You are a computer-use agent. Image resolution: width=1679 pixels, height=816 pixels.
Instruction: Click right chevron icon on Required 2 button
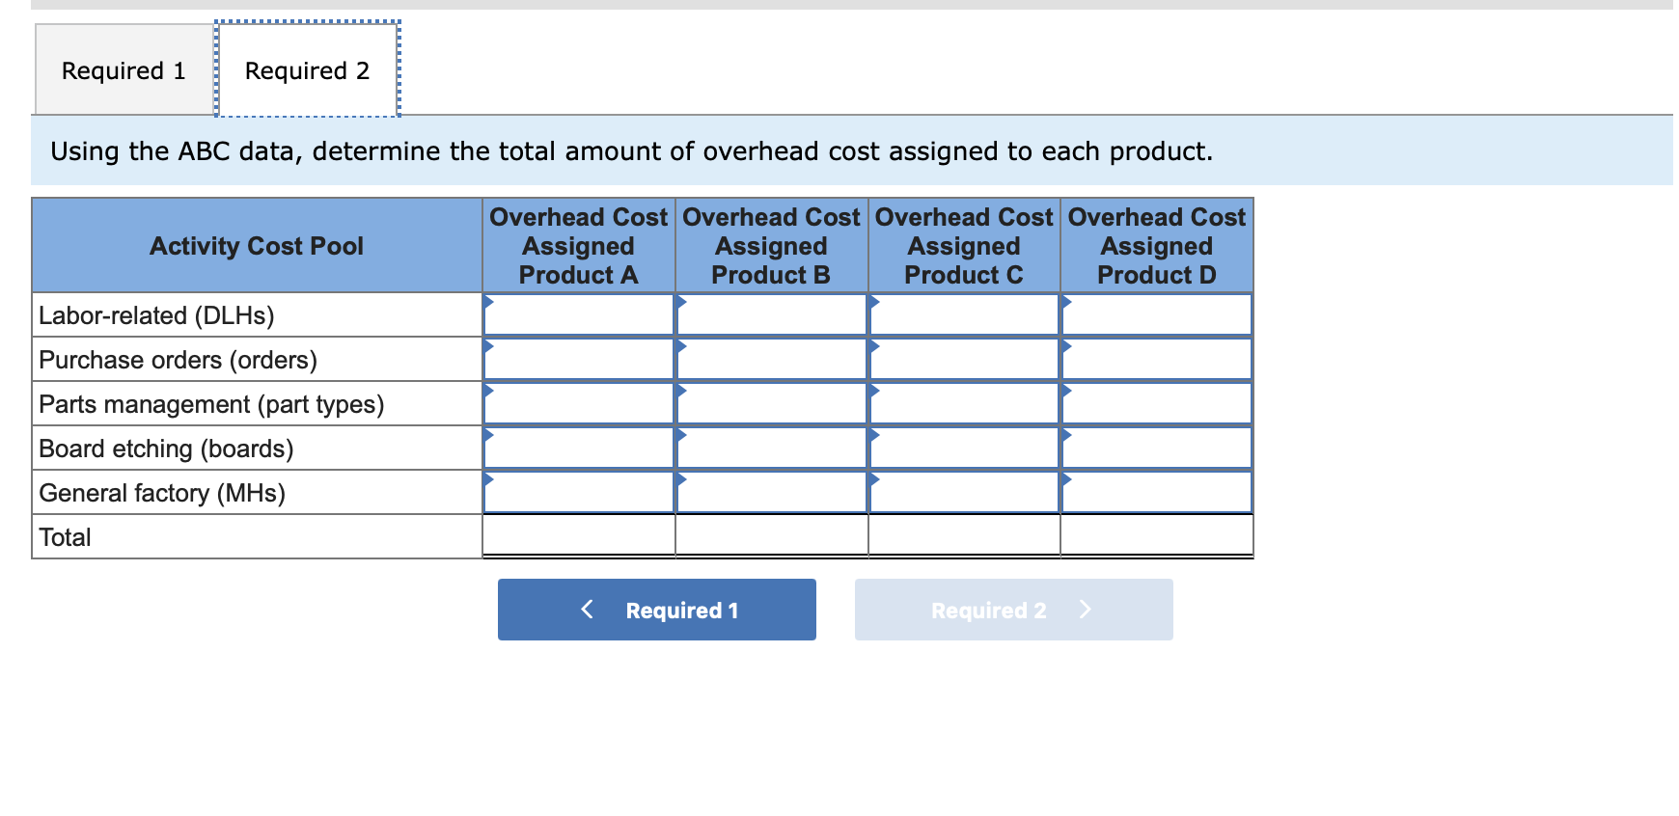coord(1086,610)
